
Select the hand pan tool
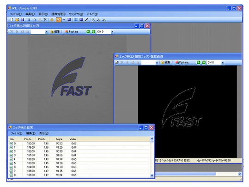coord(52,20)
